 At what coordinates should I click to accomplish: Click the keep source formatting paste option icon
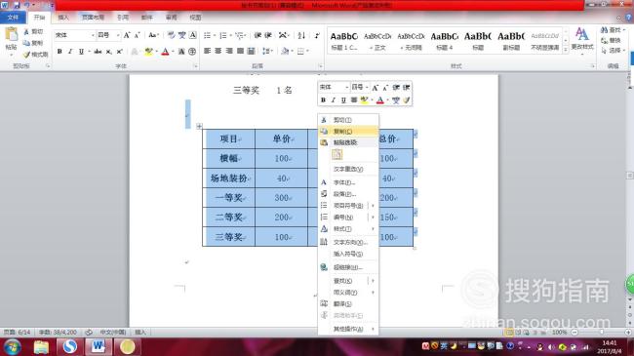point(337,154)
